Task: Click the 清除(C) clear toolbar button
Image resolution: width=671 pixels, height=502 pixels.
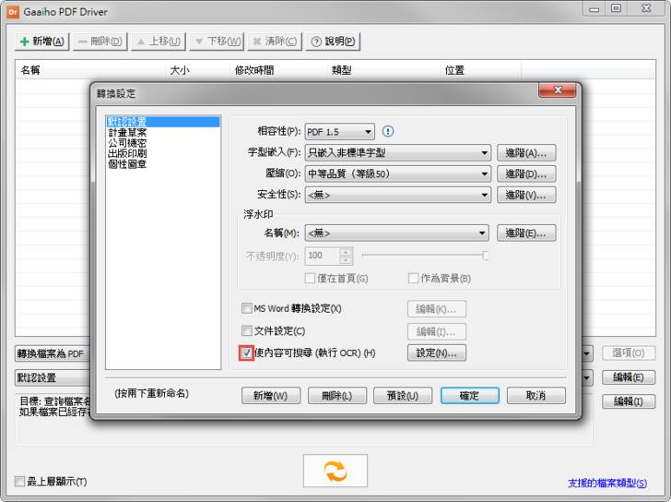Action: [275, 42]
